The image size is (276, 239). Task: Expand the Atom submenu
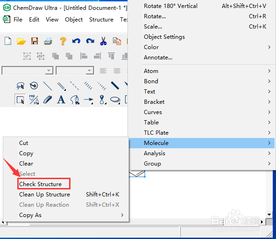[x=208, y=71]
